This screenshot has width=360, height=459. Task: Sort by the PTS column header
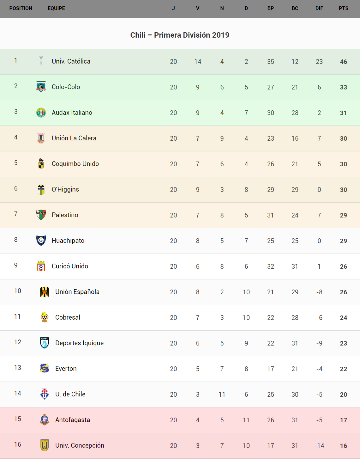[343, 9]
